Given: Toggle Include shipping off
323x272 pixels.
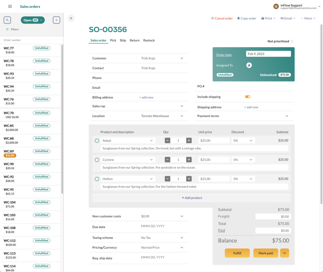Looking at the screenshot, I should pos(247,97).
